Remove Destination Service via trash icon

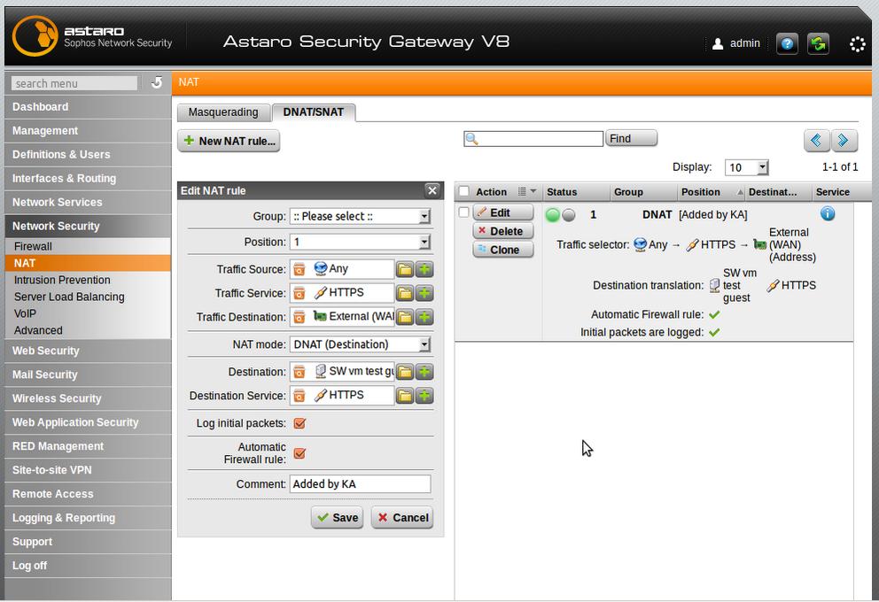(299, 396)
